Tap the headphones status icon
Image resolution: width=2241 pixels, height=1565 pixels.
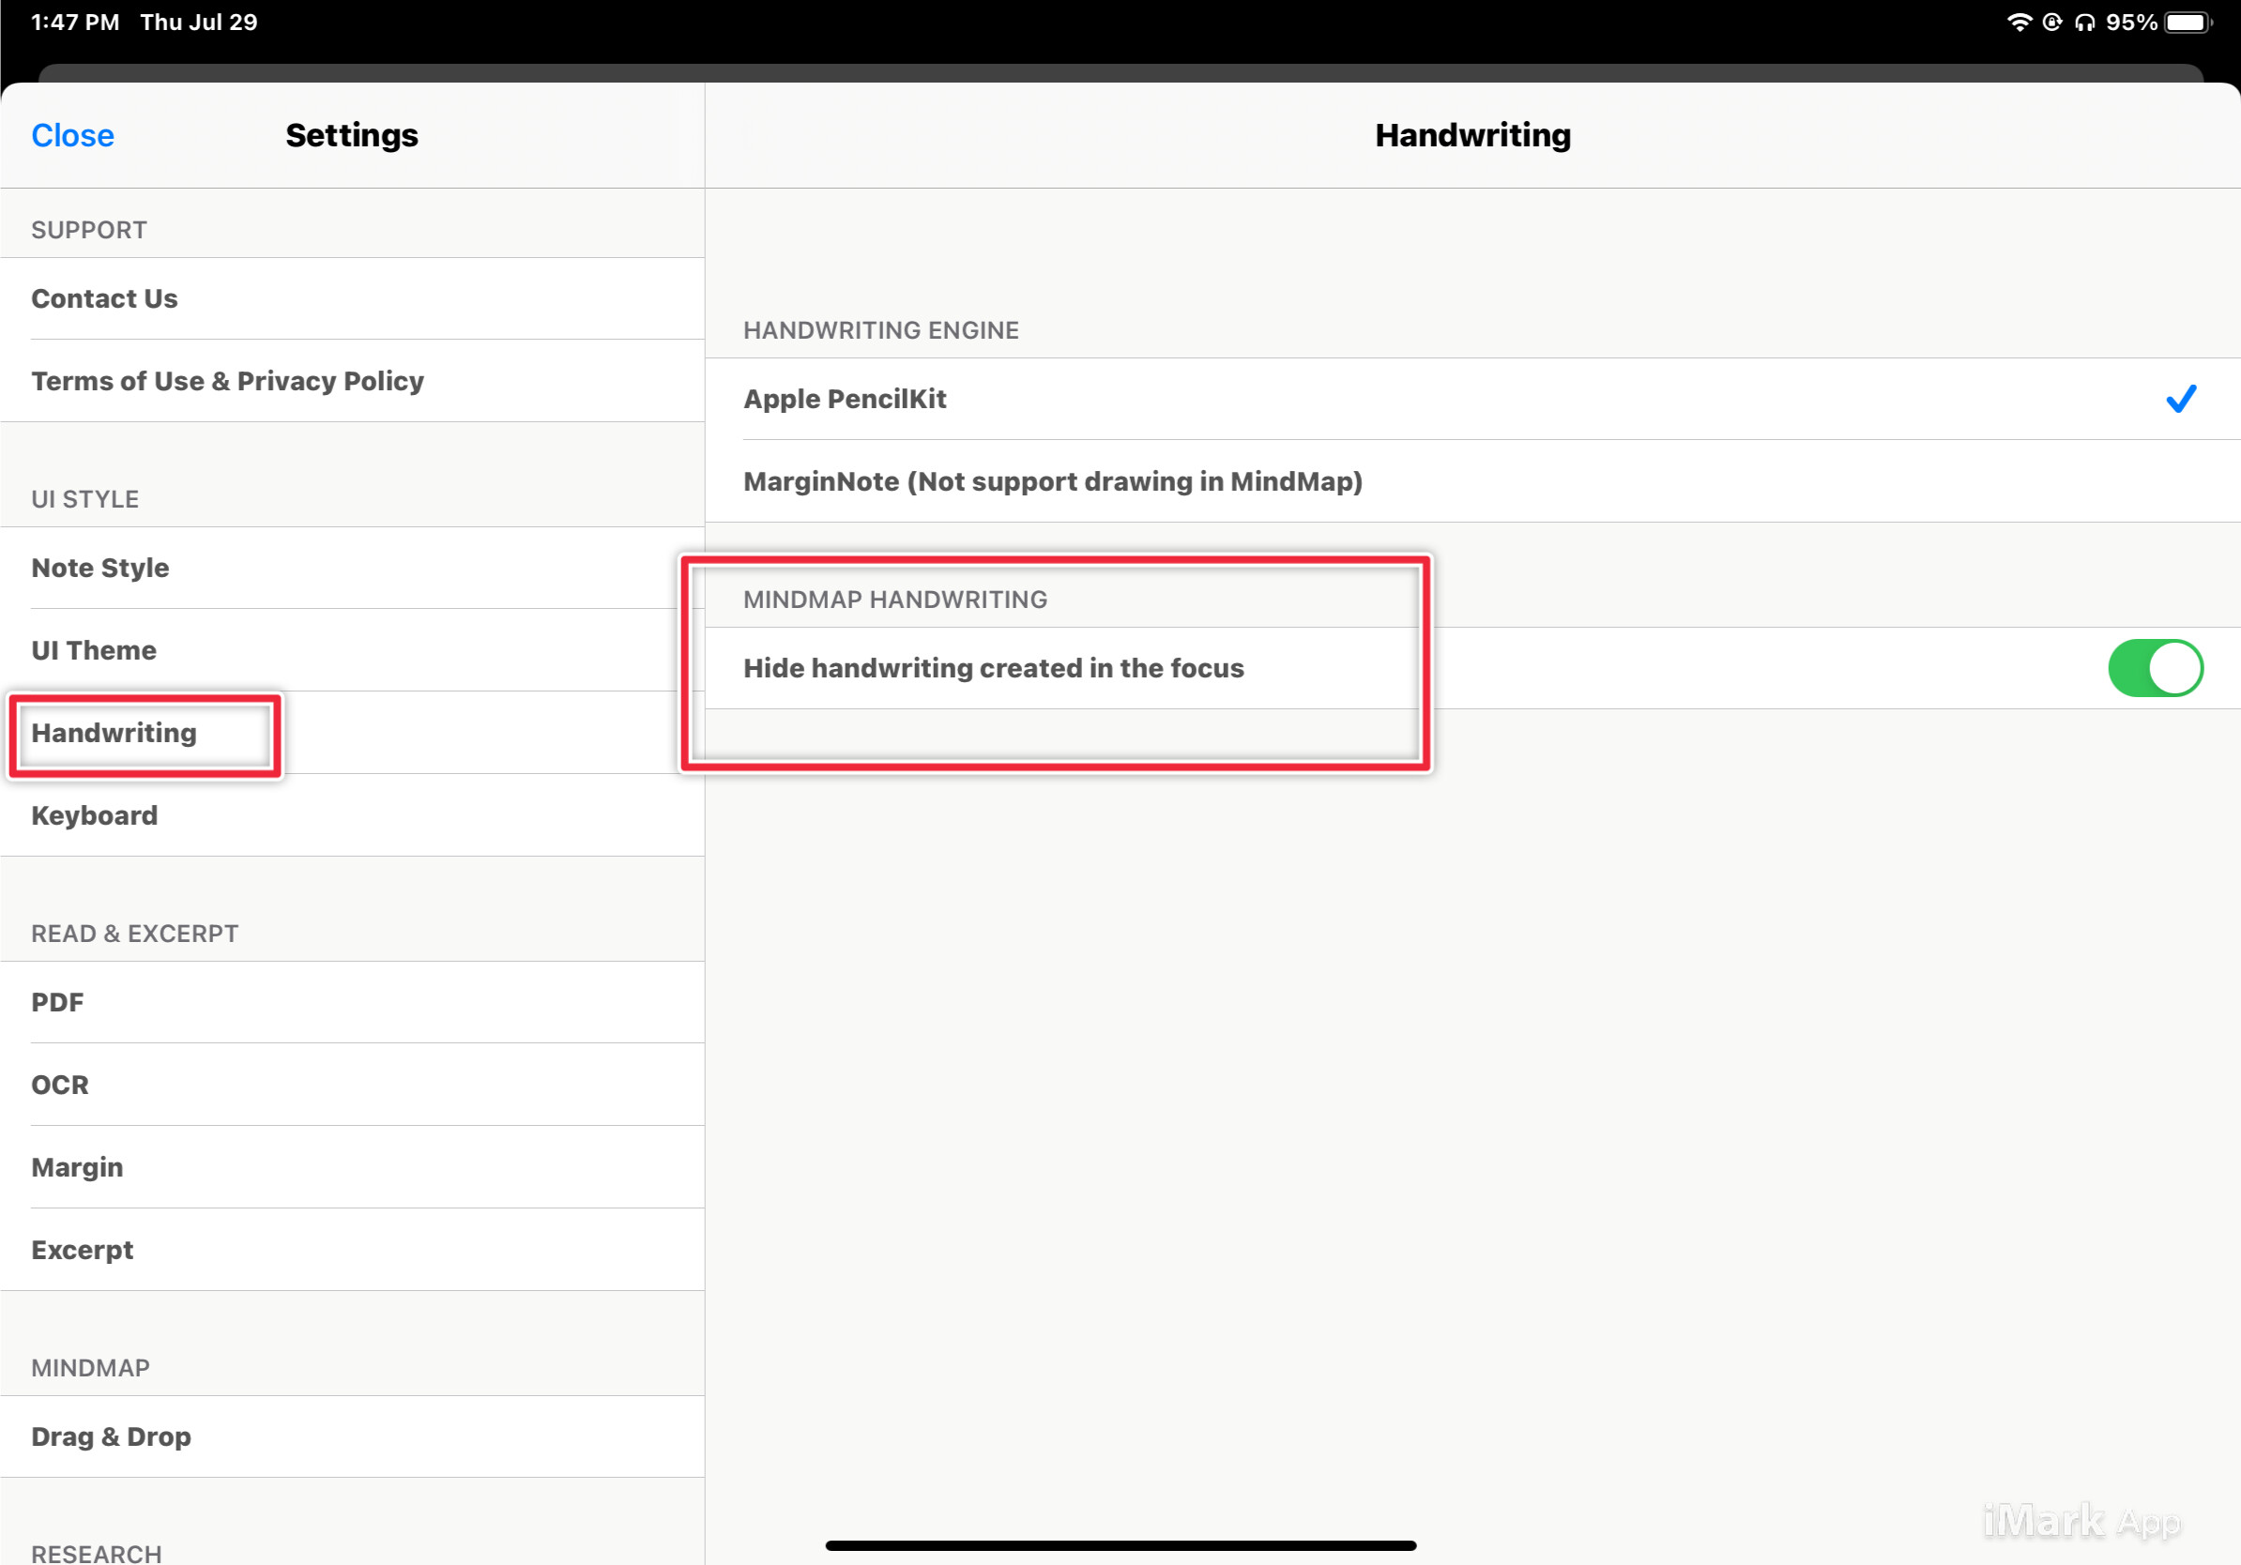(2084, 23)
